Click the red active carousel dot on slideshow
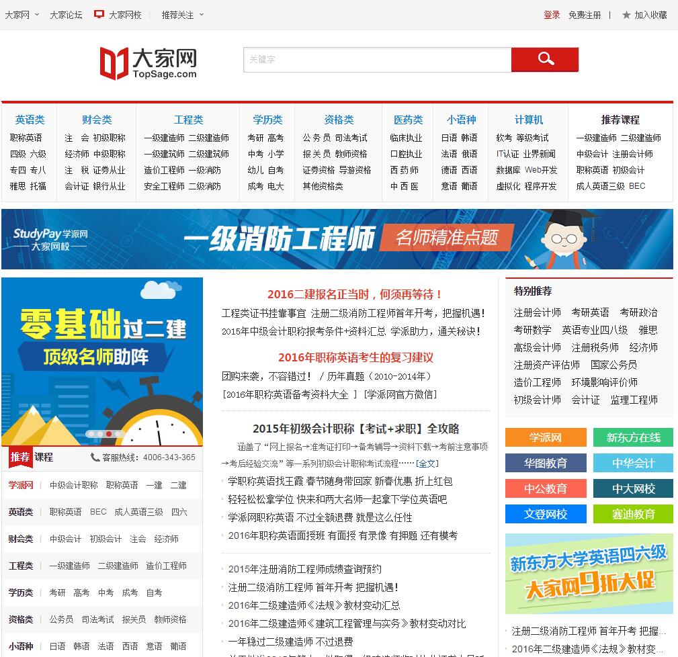Screen dimensions: 678x657 coord(109,433)
